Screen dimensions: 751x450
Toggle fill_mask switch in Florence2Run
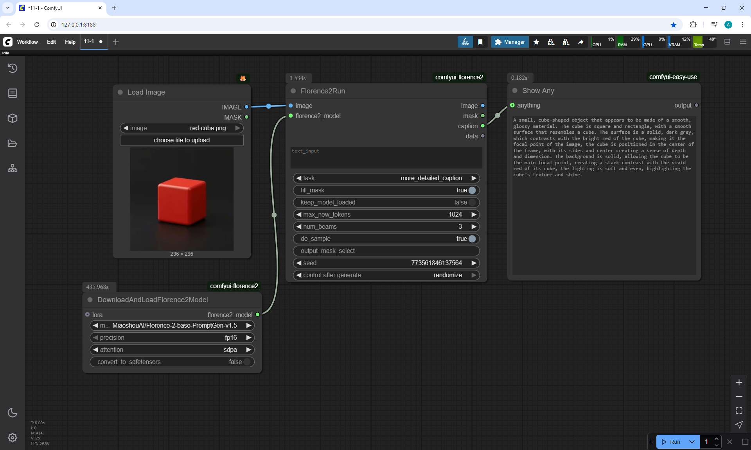[472, 190]
